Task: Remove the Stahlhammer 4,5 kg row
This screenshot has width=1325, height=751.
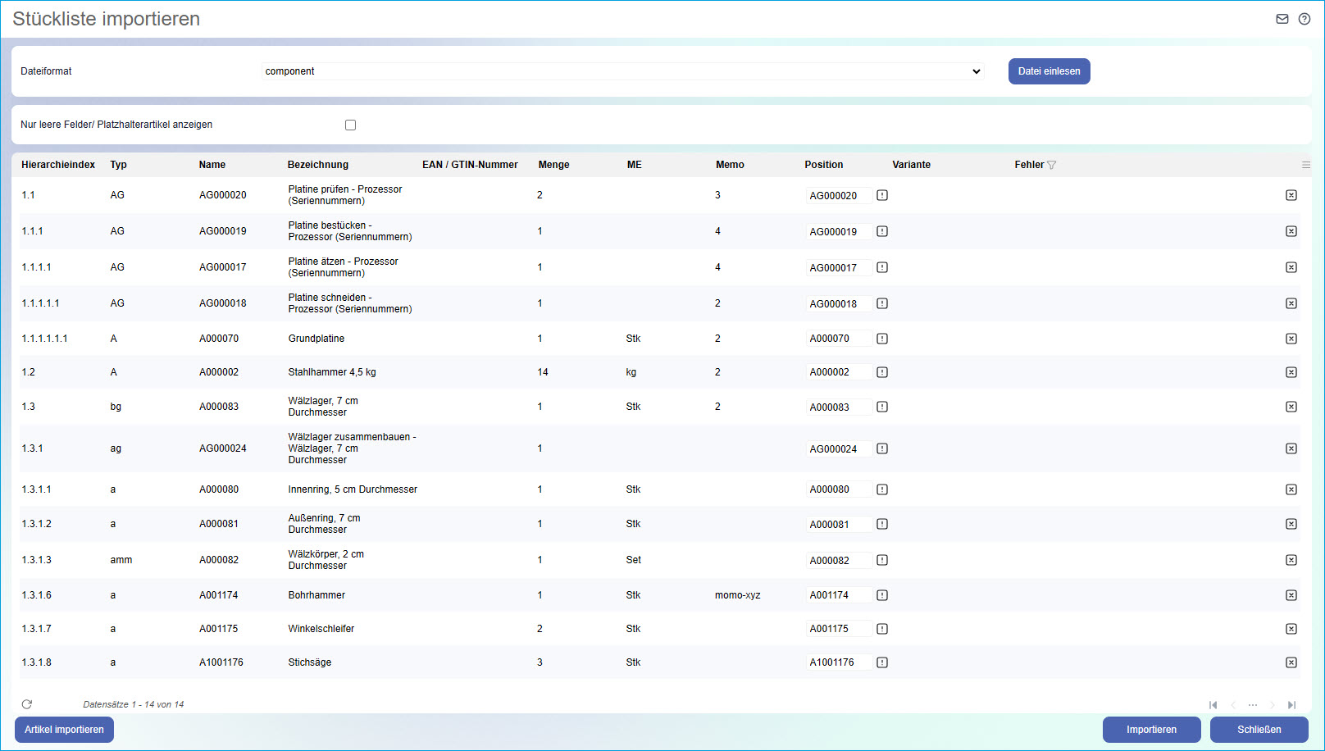Action: coord(1291,372)
